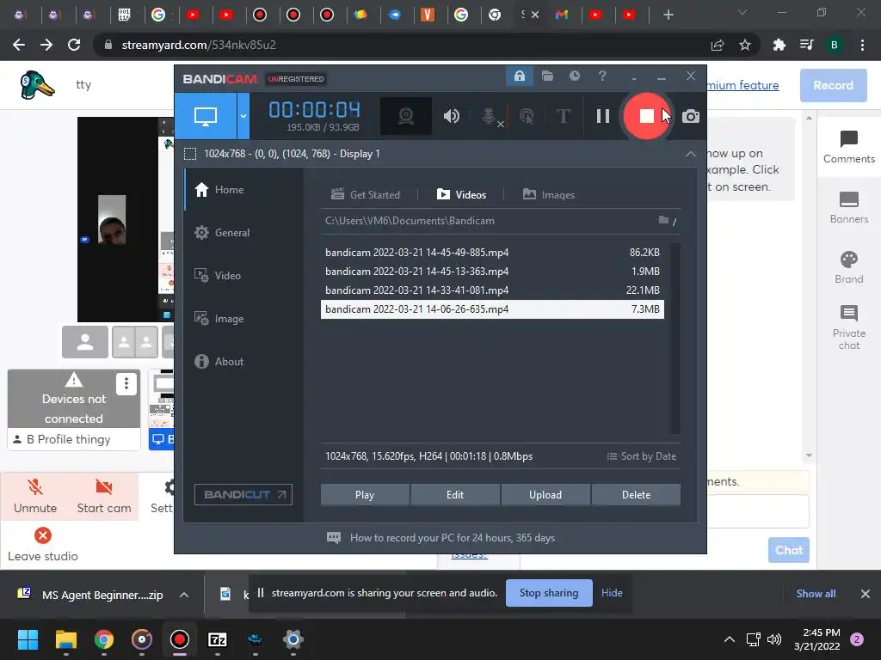Open scheduled recording clock icon
The width and height of the screenshot is (881, 660).
574,76
